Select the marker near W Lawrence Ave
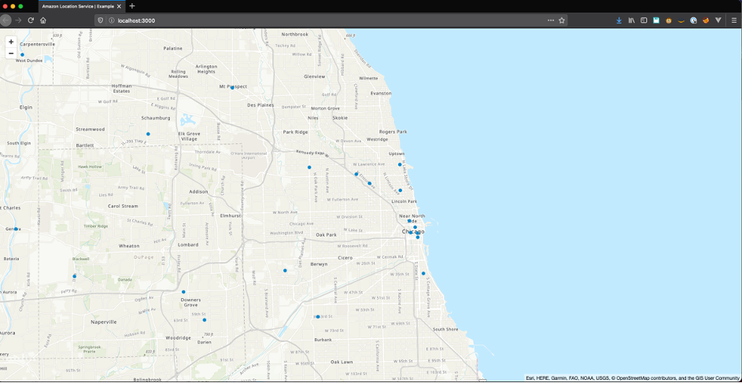Image resolution: width=742 pixels, height=383 pixels. 356,174
